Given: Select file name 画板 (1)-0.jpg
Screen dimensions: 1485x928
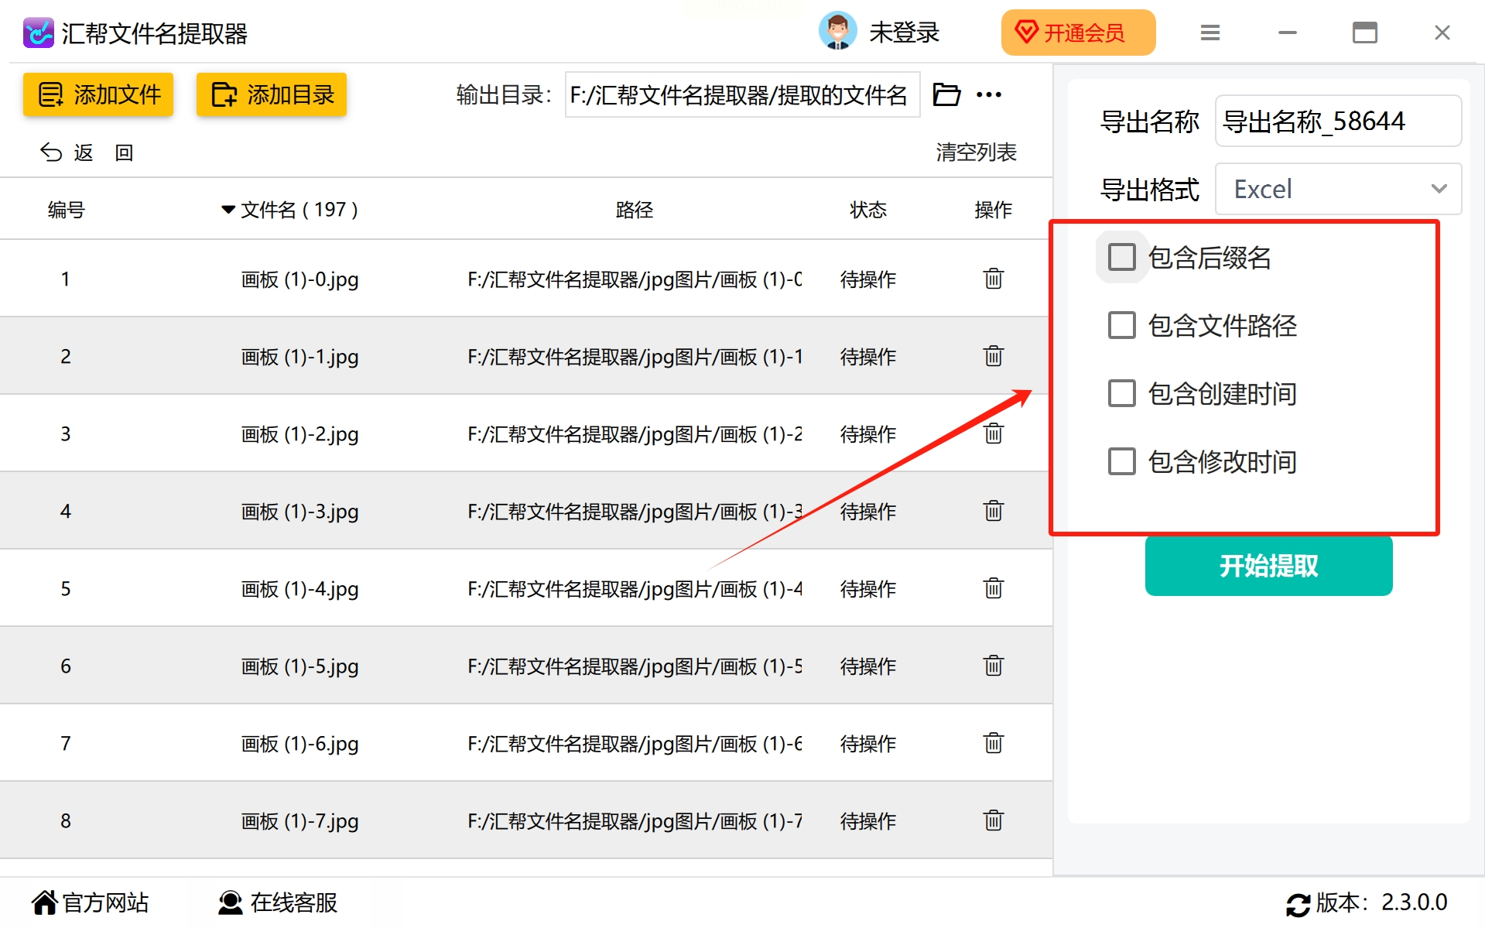Looking at the screenshot, I should [x=299, y=279].
